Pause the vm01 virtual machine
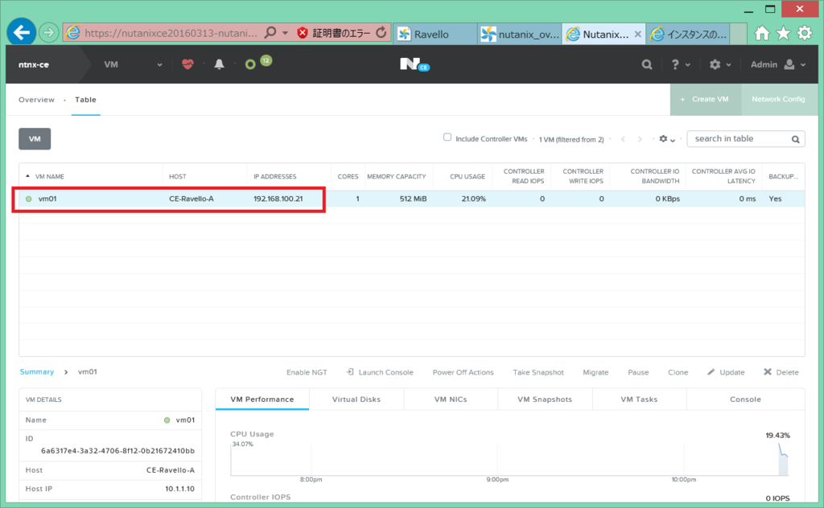824x508 pixels. [638, 372]
